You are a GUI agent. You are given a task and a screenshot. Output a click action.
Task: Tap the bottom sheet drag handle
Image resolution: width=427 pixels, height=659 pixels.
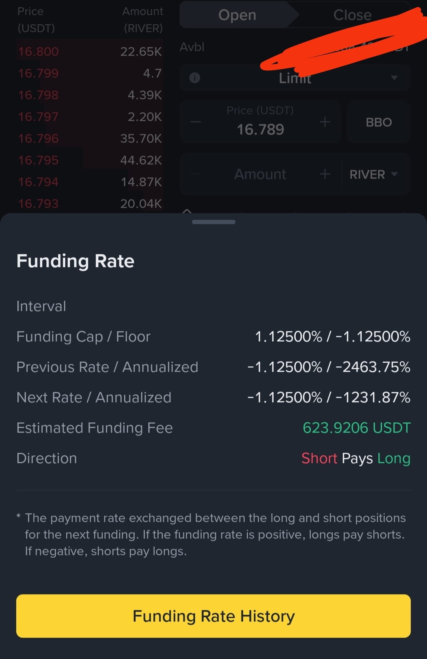pos(213,222)
